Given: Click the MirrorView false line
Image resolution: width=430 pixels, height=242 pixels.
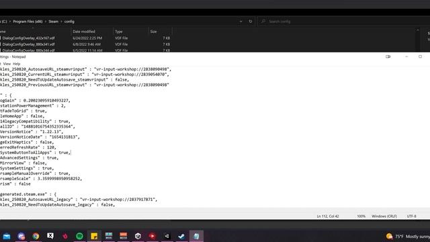Looking at the screenshot, I should (x=24, y=163).
